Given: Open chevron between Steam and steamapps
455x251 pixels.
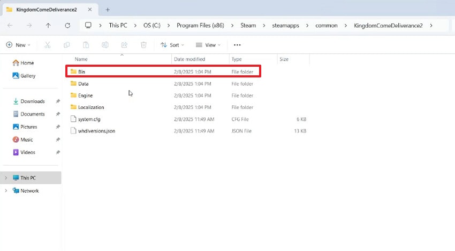Looking at the screenshot, I should [x=264, y=26].
